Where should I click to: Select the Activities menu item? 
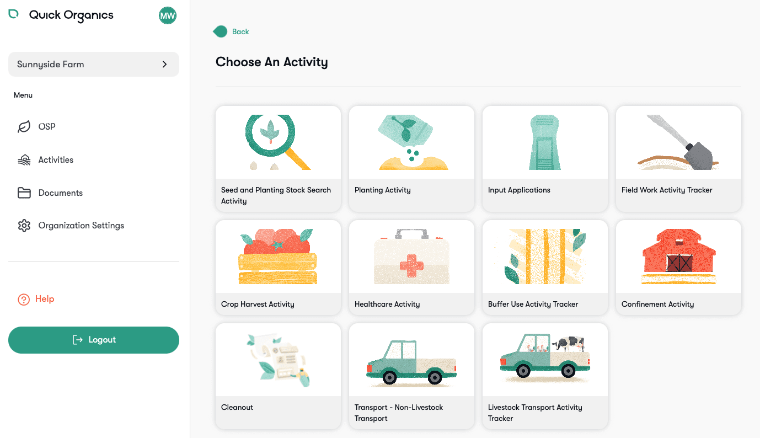point(55,159)
